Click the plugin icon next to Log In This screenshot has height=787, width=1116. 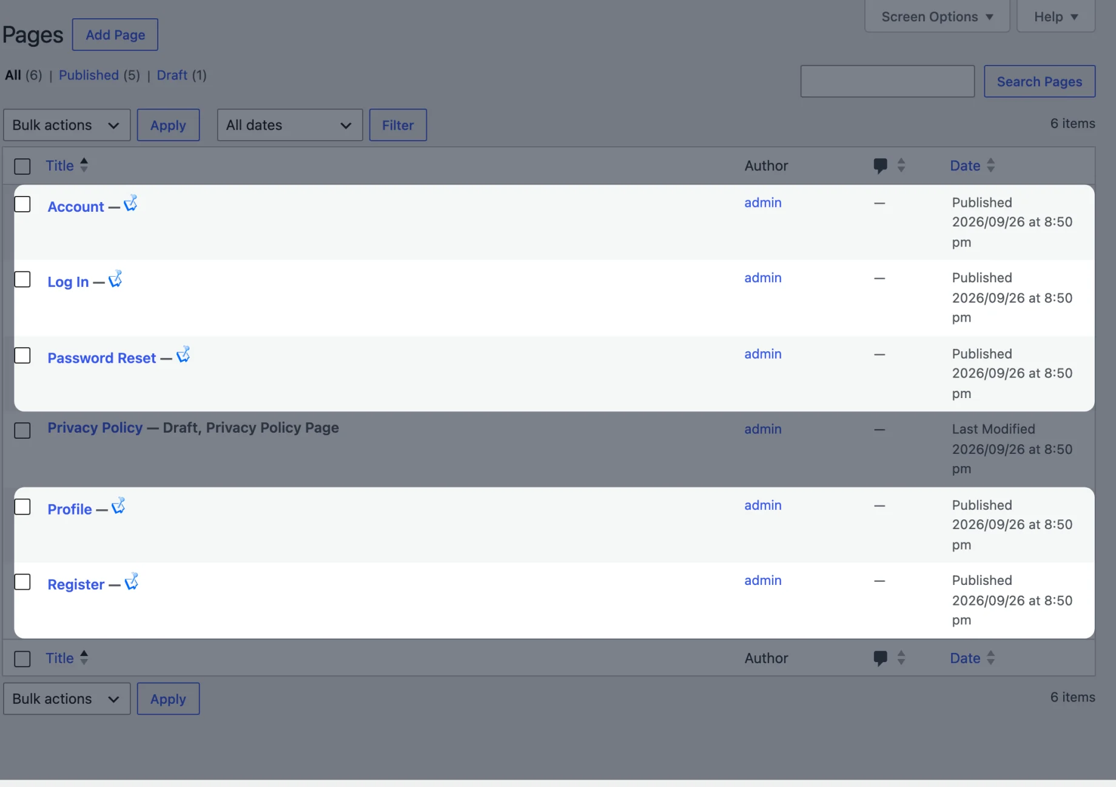pyautogui.click(x=115, y=279)
